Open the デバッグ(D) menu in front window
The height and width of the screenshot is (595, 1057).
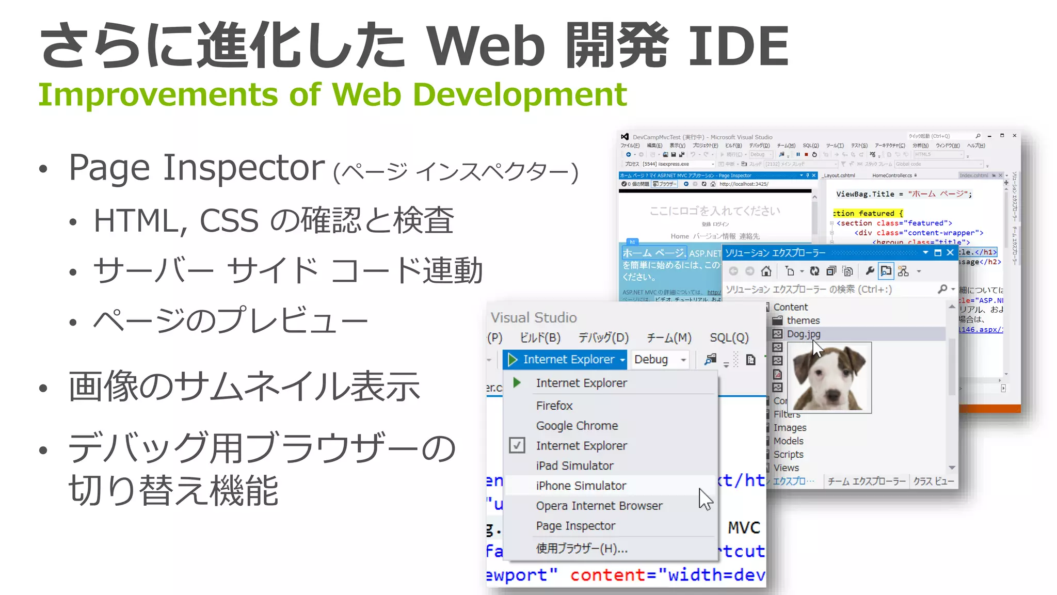603,337
